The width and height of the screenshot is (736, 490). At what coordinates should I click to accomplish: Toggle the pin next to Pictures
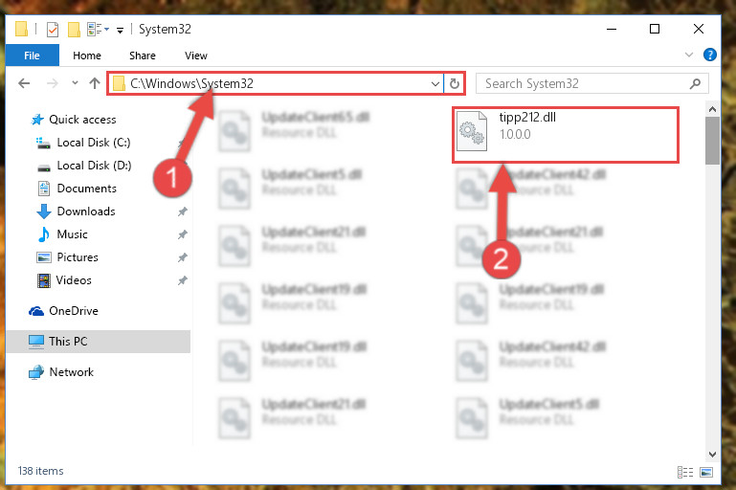tap(183, 257)
